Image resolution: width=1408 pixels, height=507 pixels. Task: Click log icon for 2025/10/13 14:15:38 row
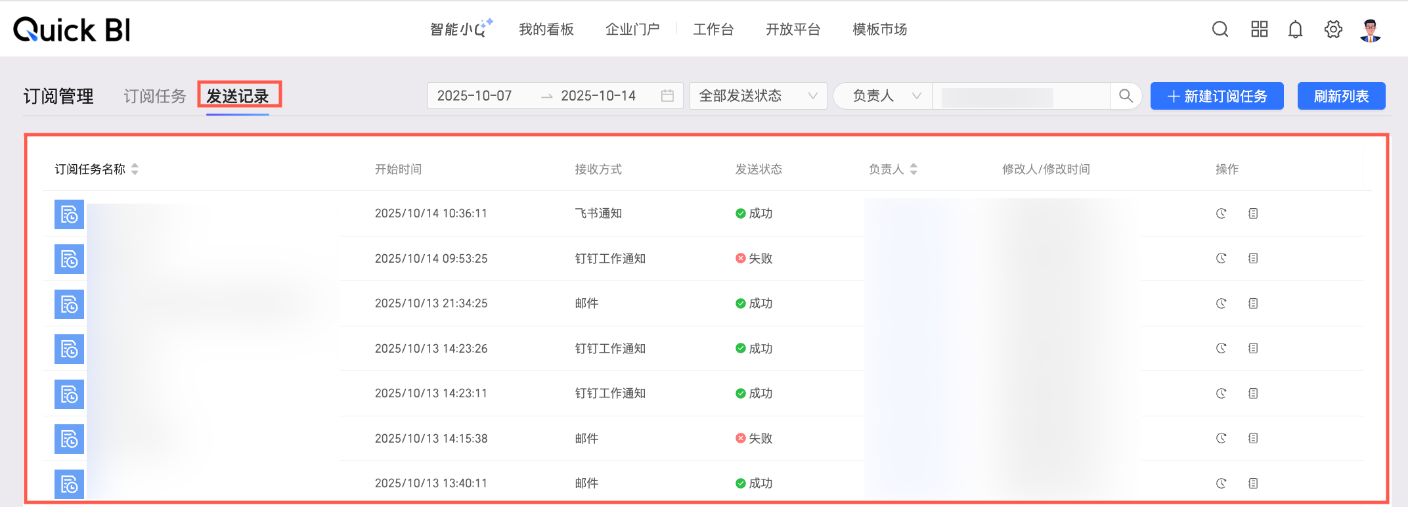[1253, 438]
